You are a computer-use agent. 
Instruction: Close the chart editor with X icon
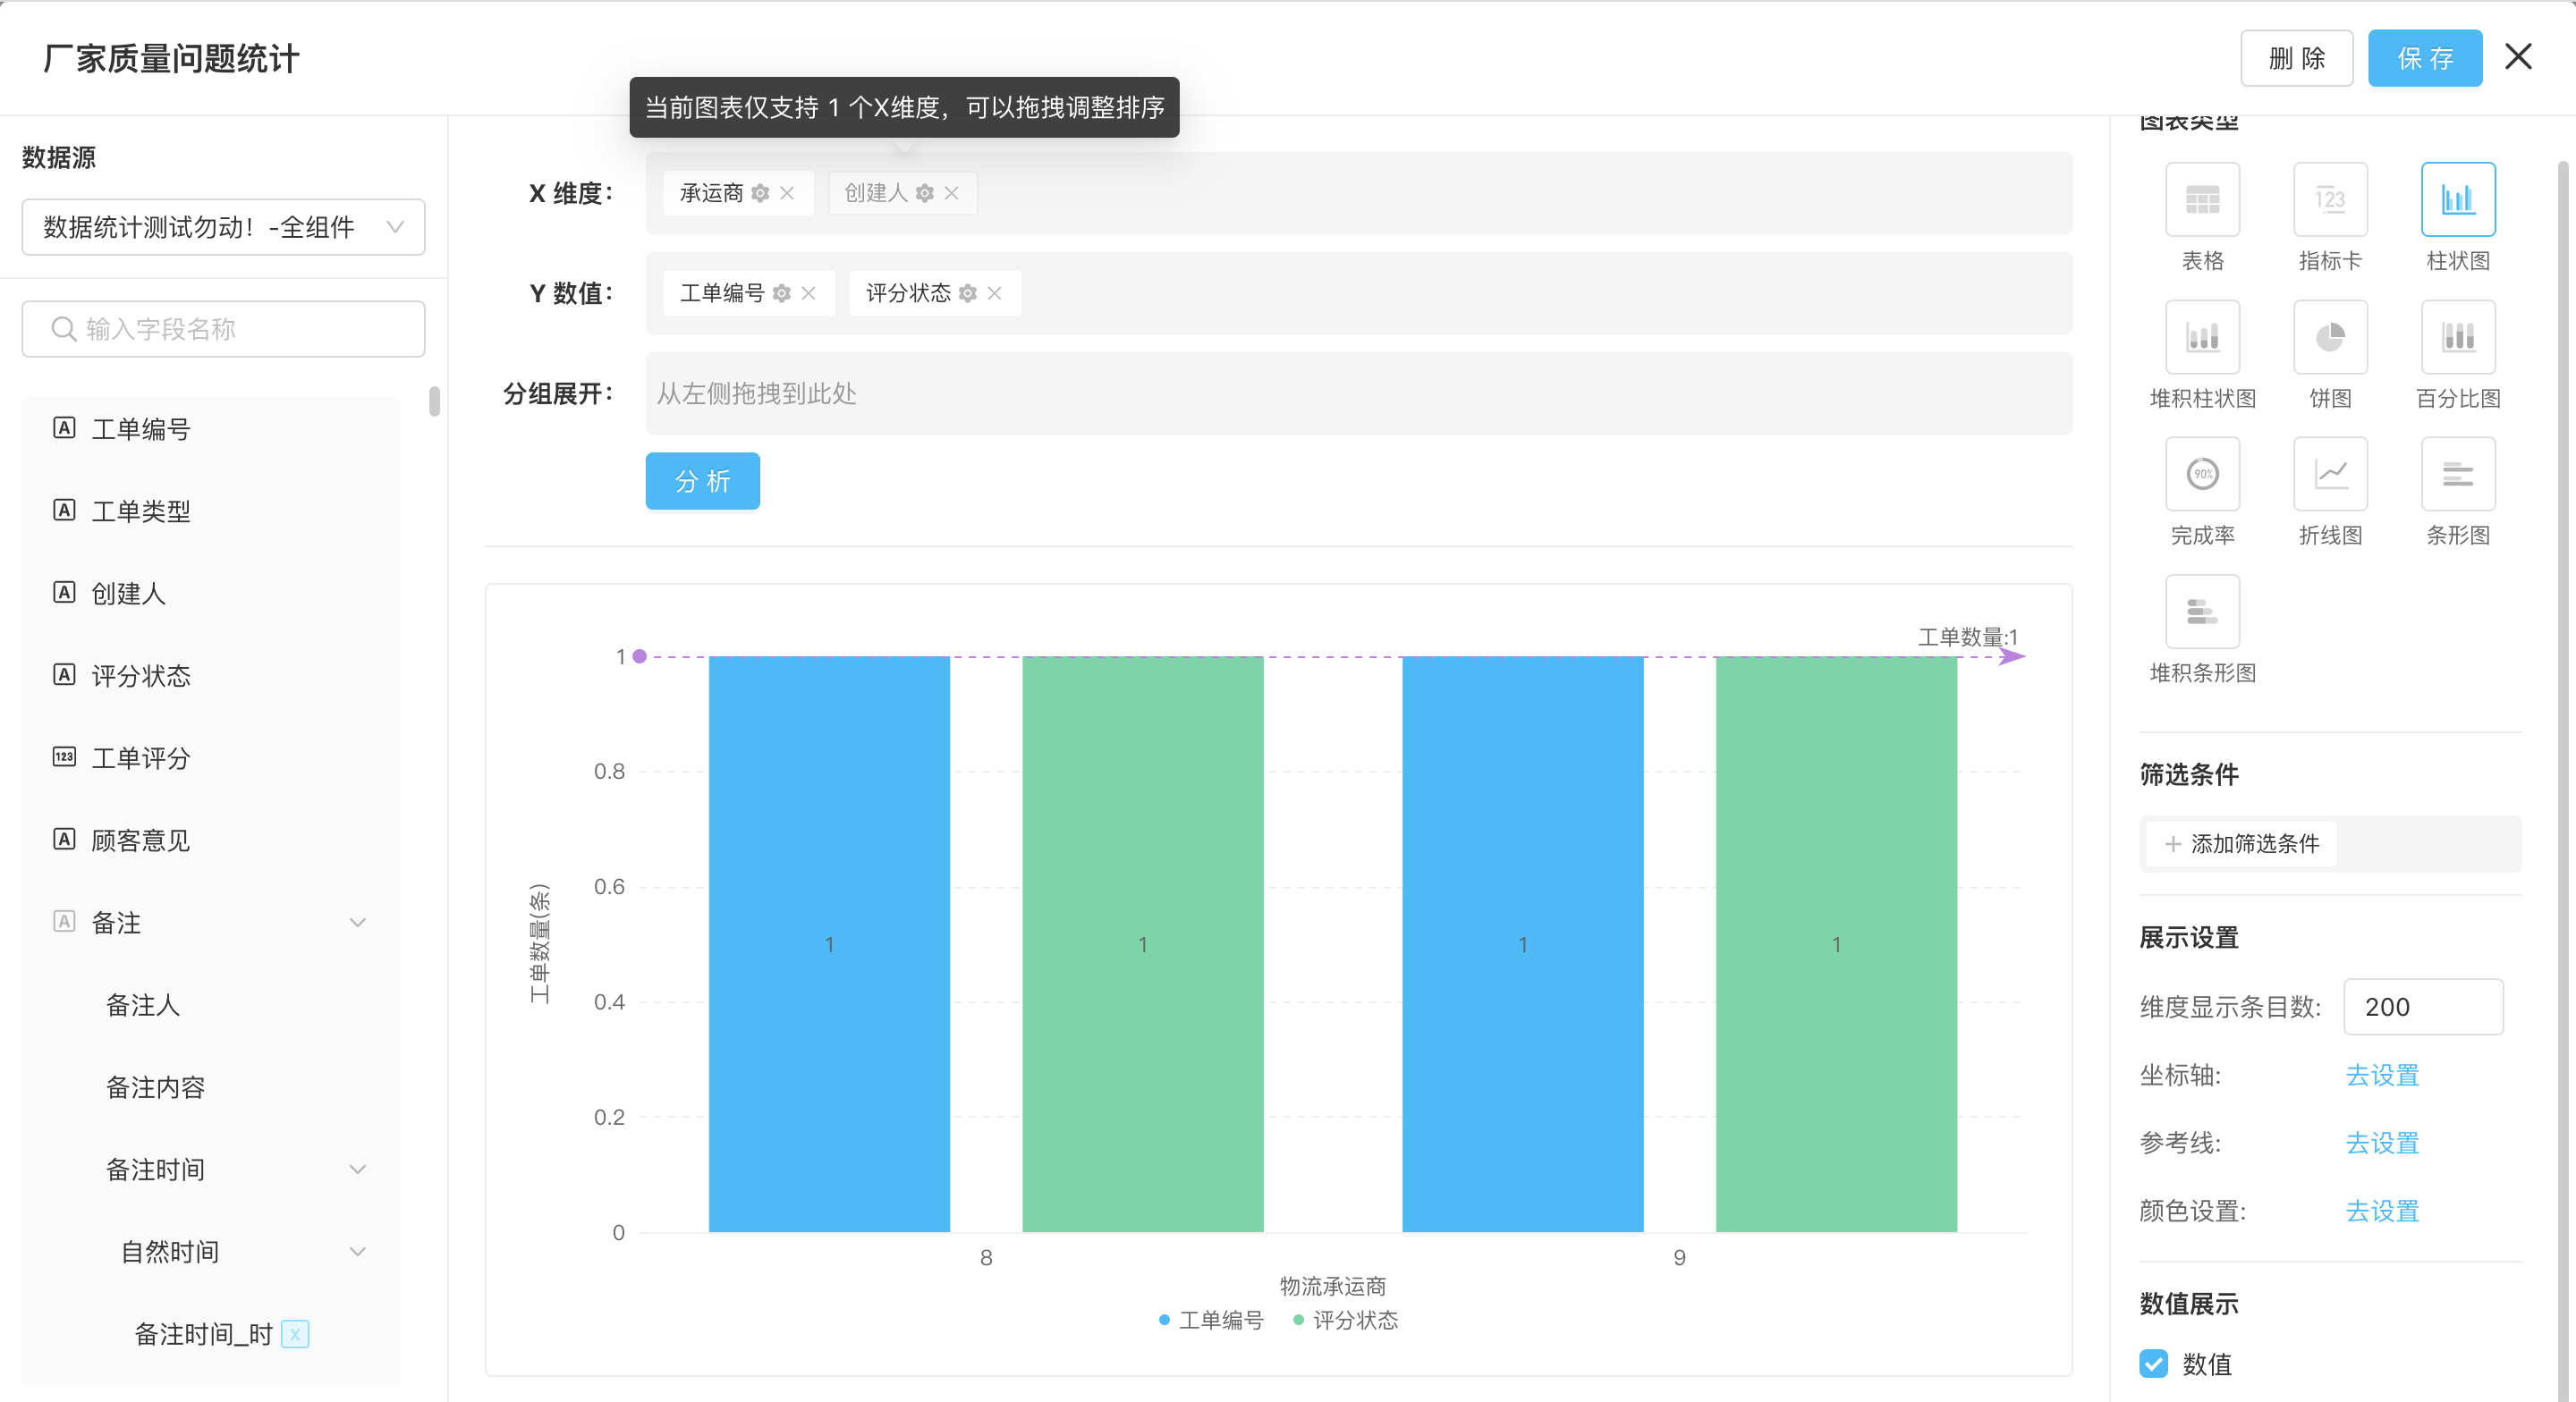pyautogui.click(x=2518, y=57)
